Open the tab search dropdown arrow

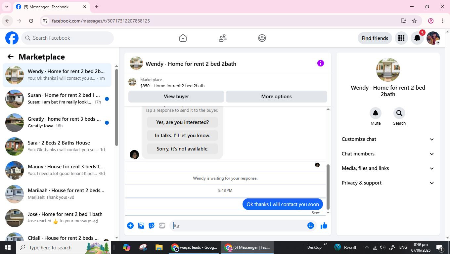(6, 7)
